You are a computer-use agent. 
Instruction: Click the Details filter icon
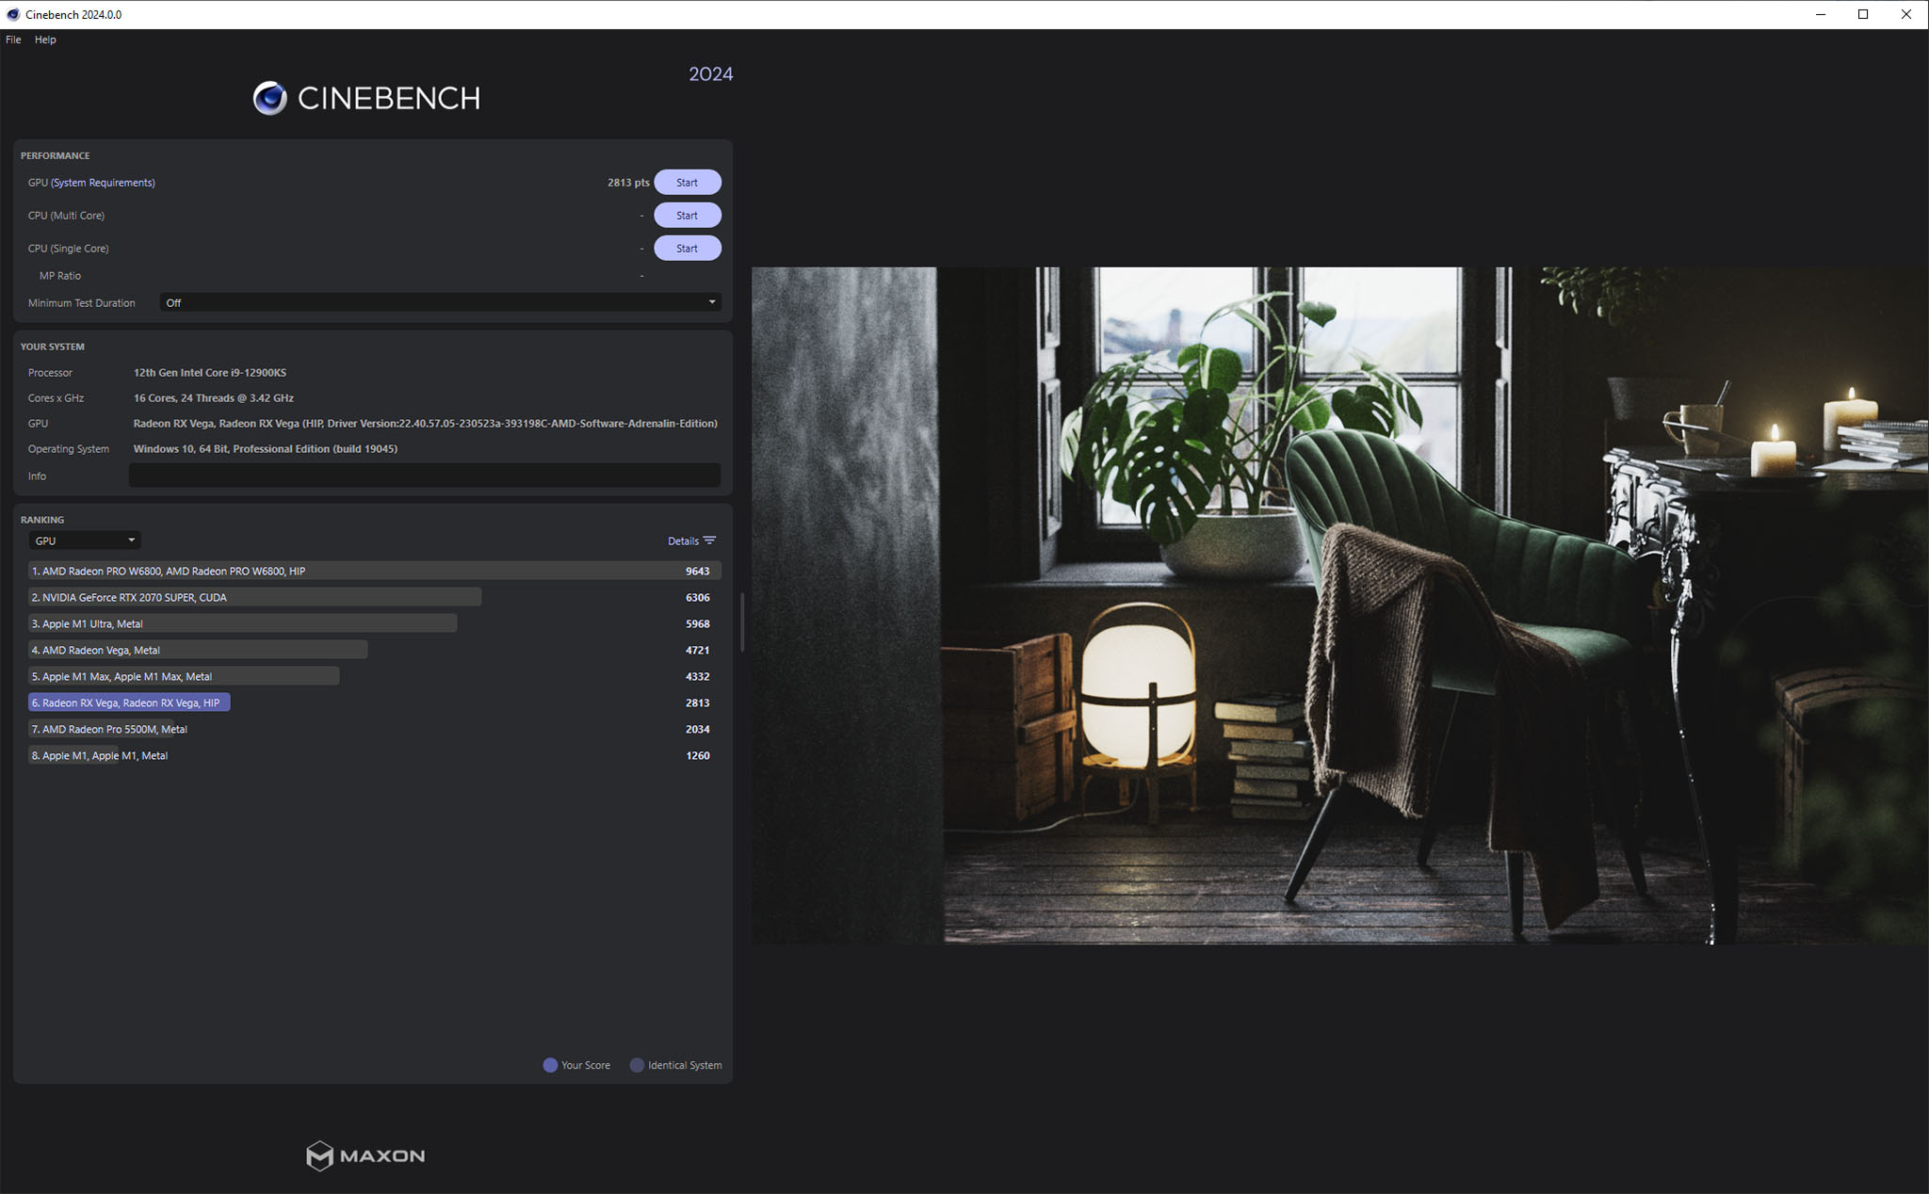click(710, 541)
